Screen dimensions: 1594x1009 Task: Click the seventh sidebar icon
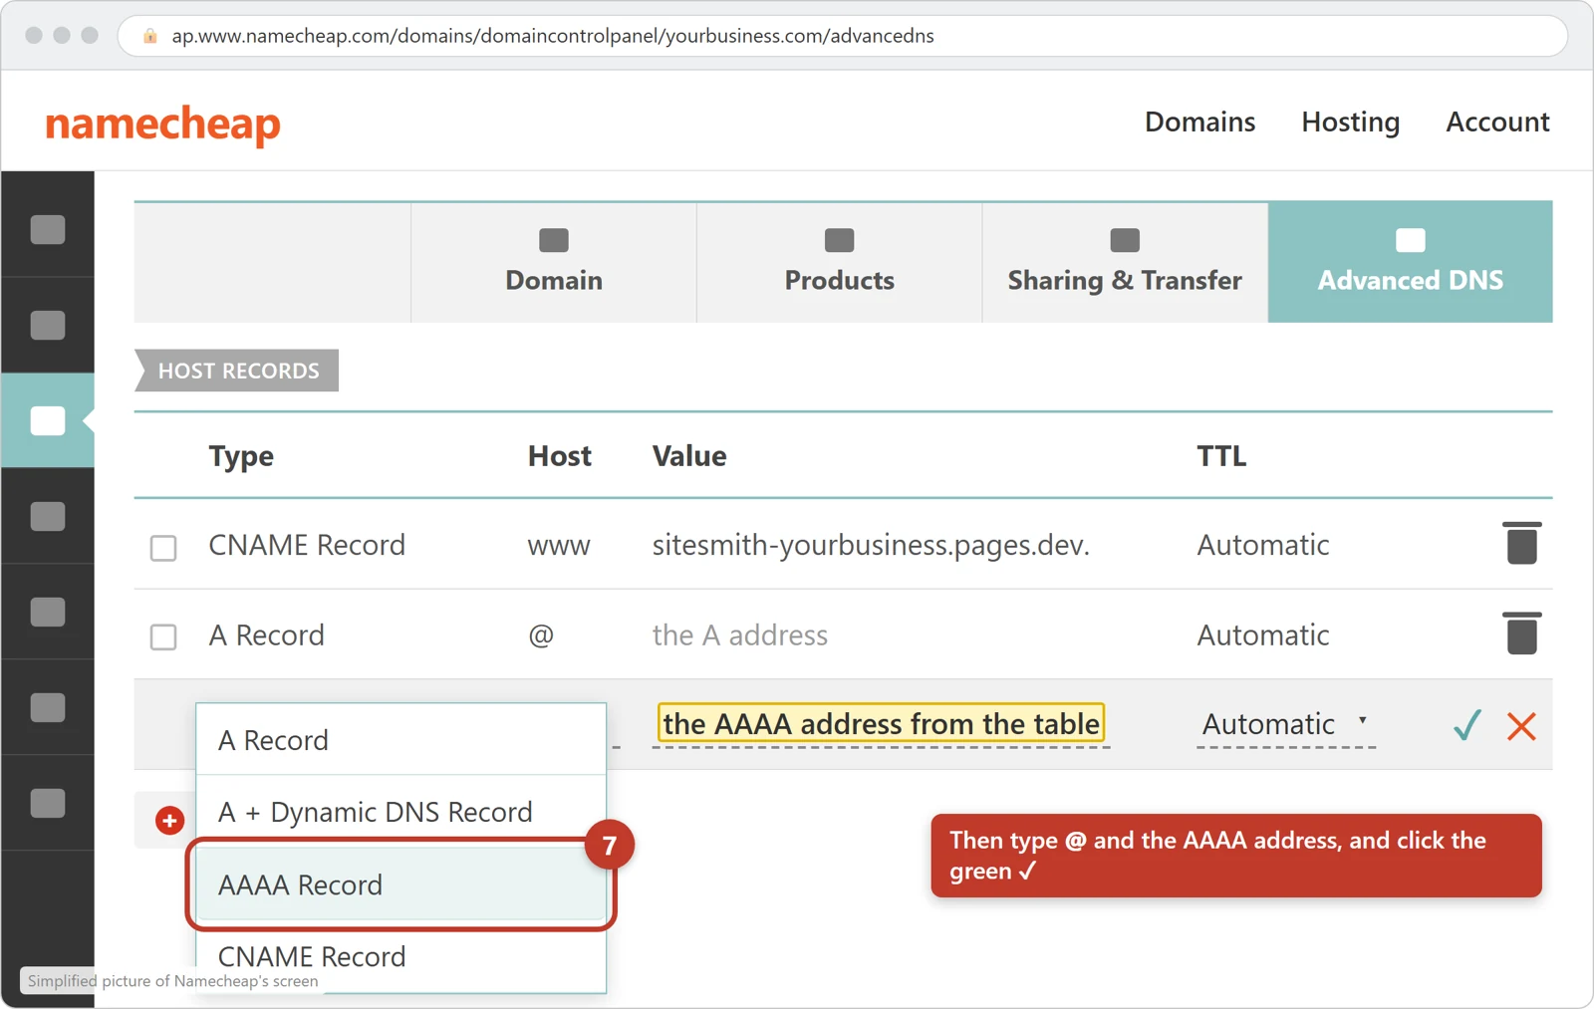click(48, 803)
